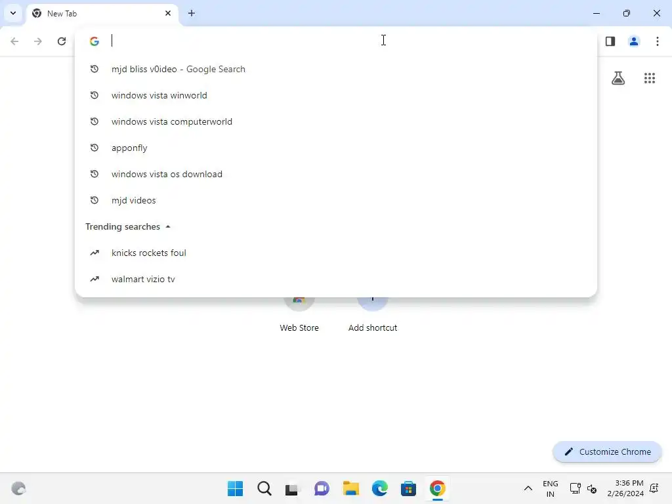Viewport: 672px width, 504px height.
Task: Select the New Tab tab
Action: (103, 14)
